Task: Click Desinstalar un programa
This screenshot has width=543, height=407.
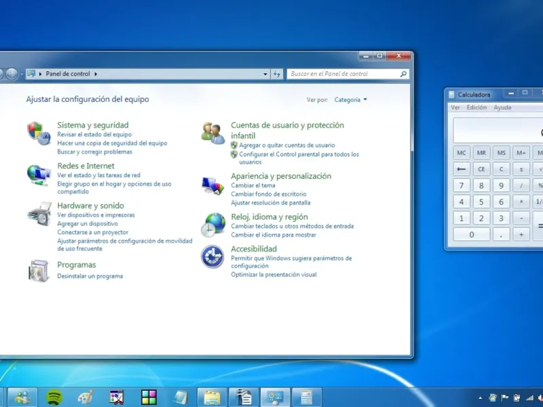Action: point(90,276)
